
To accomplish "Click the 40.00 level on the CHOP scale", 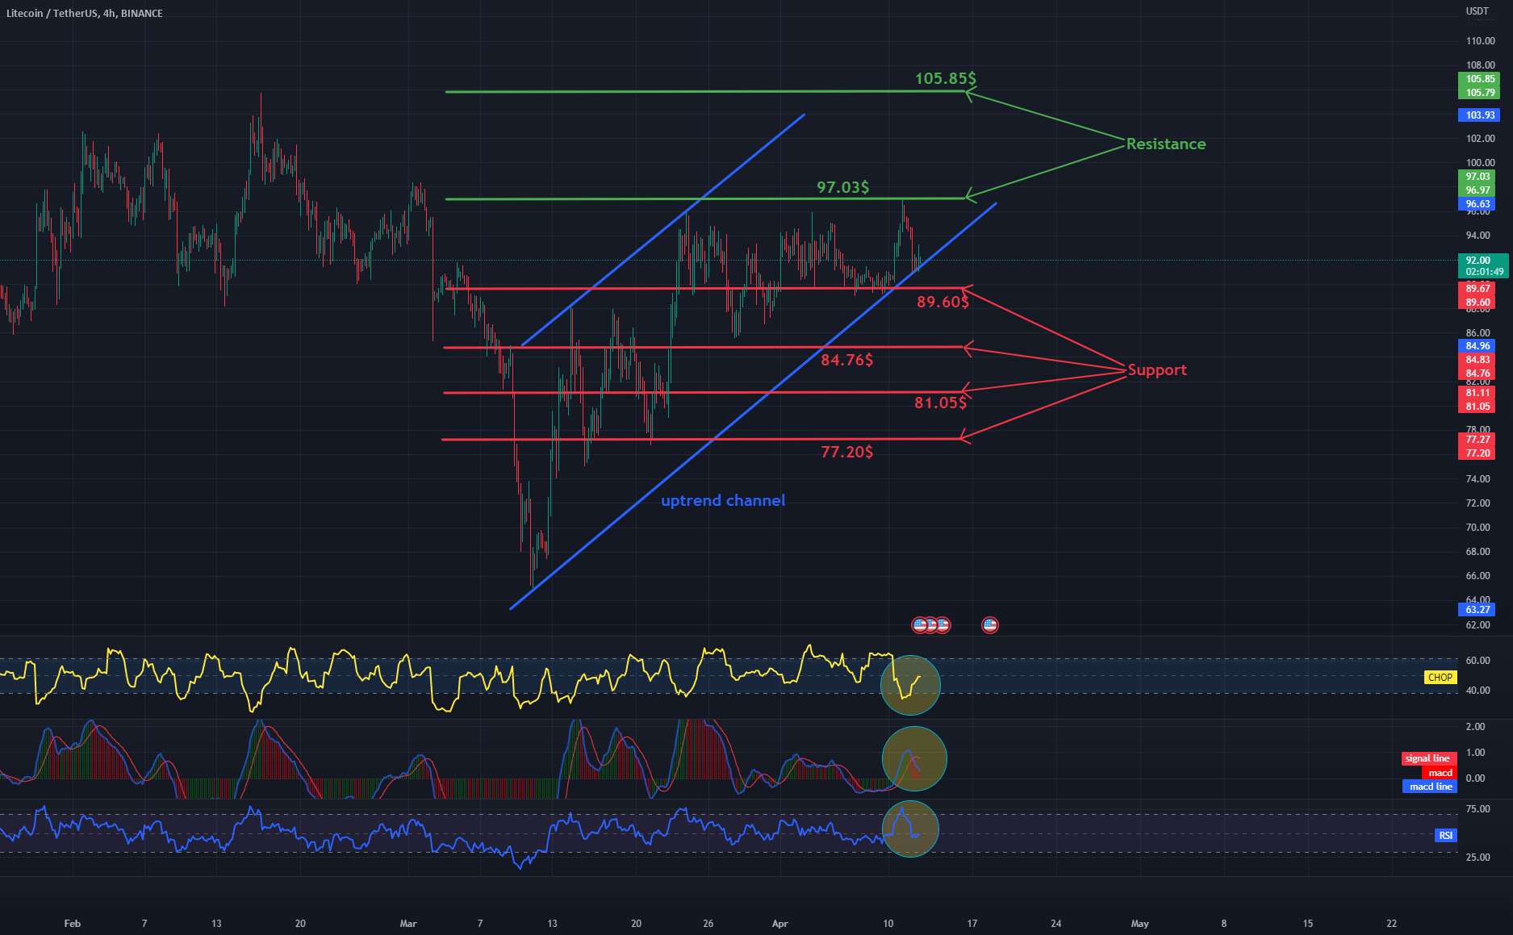I will pyautogui.click(x=1478, y=691).
